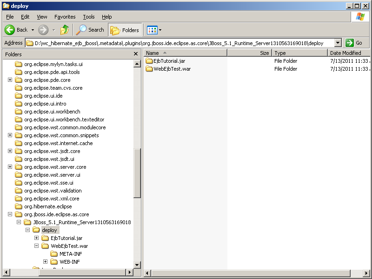Select org.eclipse.wst.server.ui folder icon
This screenshot has height=279, width=372.
pos(18,175)
